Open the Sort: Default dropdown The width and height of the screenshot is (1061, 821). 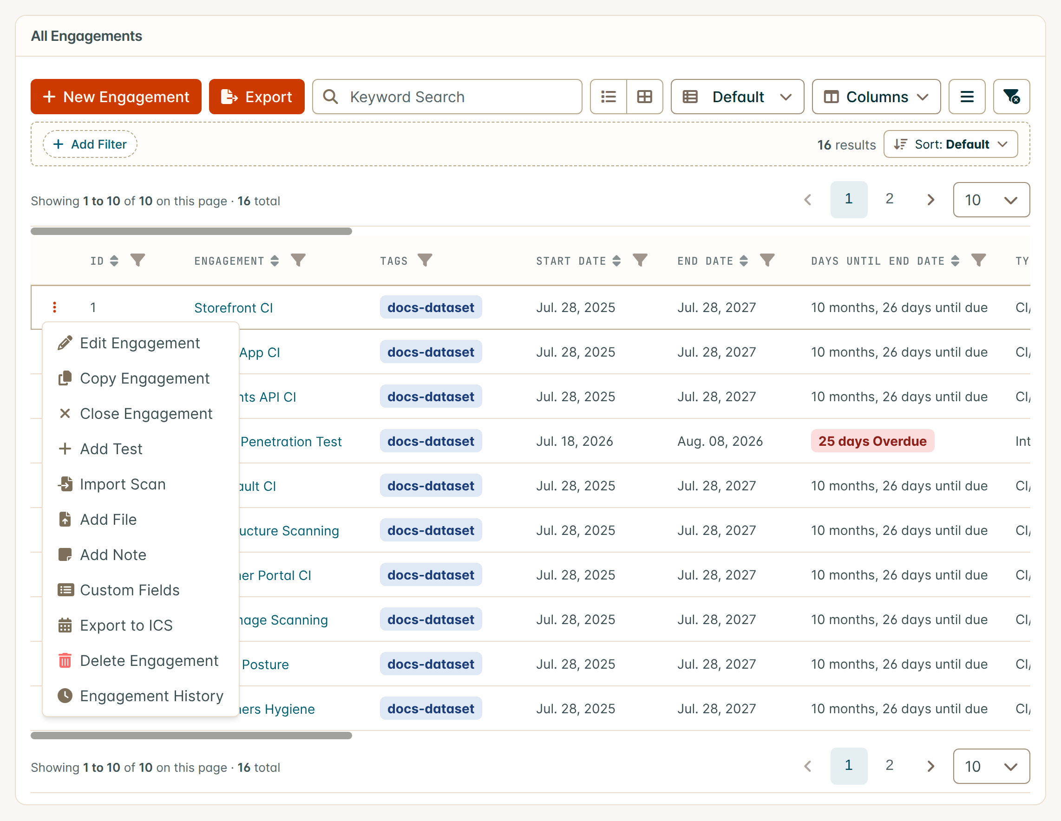950,144
